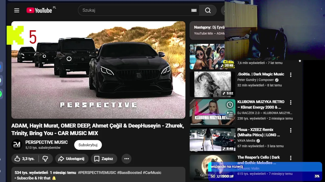Open the on-screen keyboard in search
This screenshot has height=182, width=325.
(x=194, y=10)
